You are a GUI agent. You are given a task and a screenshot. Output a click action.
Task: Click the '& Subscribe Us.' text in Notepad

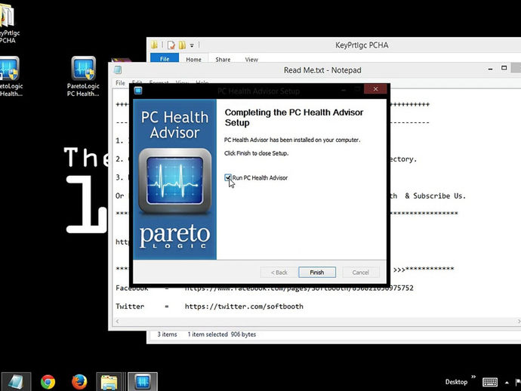click(435, 196)
